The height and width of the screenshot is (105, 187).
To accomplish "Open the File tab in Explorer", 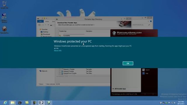I will coord(40,21).
